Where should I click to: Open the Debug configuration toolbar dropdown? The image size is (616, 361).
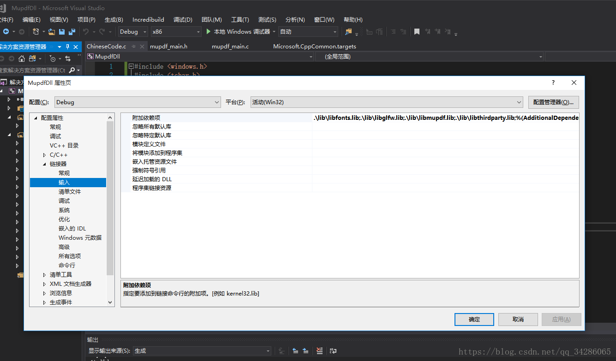point(133,32)
